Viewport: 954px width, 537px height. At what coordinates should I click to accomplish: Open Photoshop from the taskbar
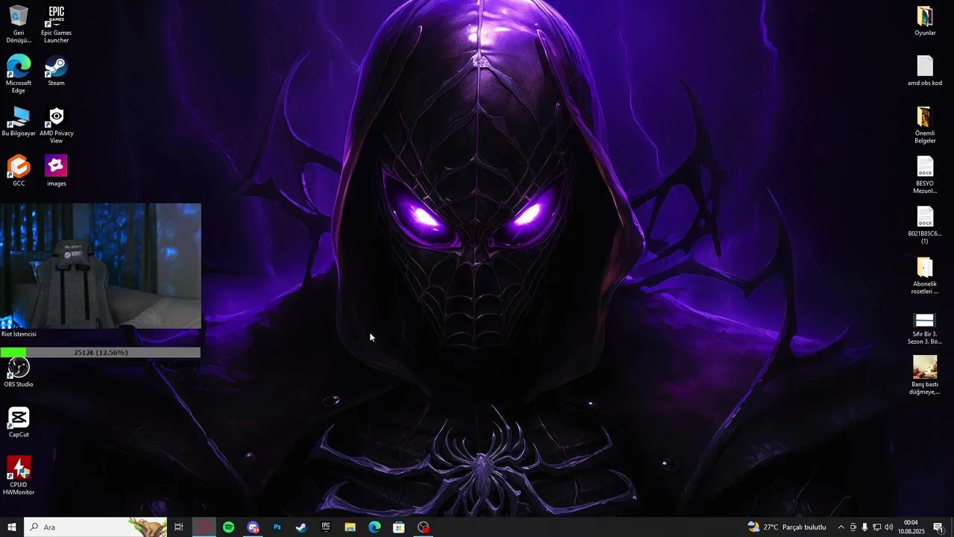pos(277,527)
